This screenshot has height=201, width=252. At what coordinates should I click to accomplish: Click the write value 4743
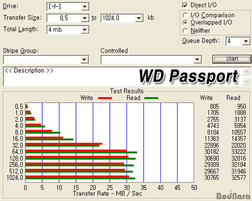tap(213, 126)
